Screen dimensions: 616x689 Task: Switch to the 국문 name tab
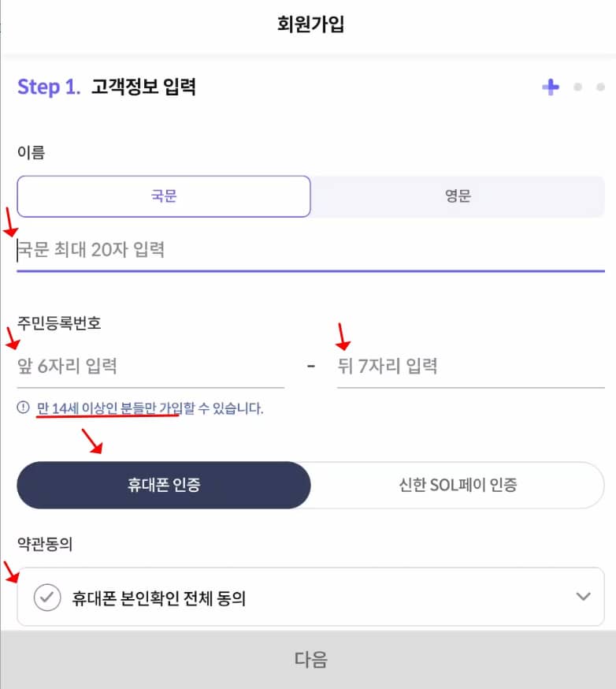coord(164,196)
